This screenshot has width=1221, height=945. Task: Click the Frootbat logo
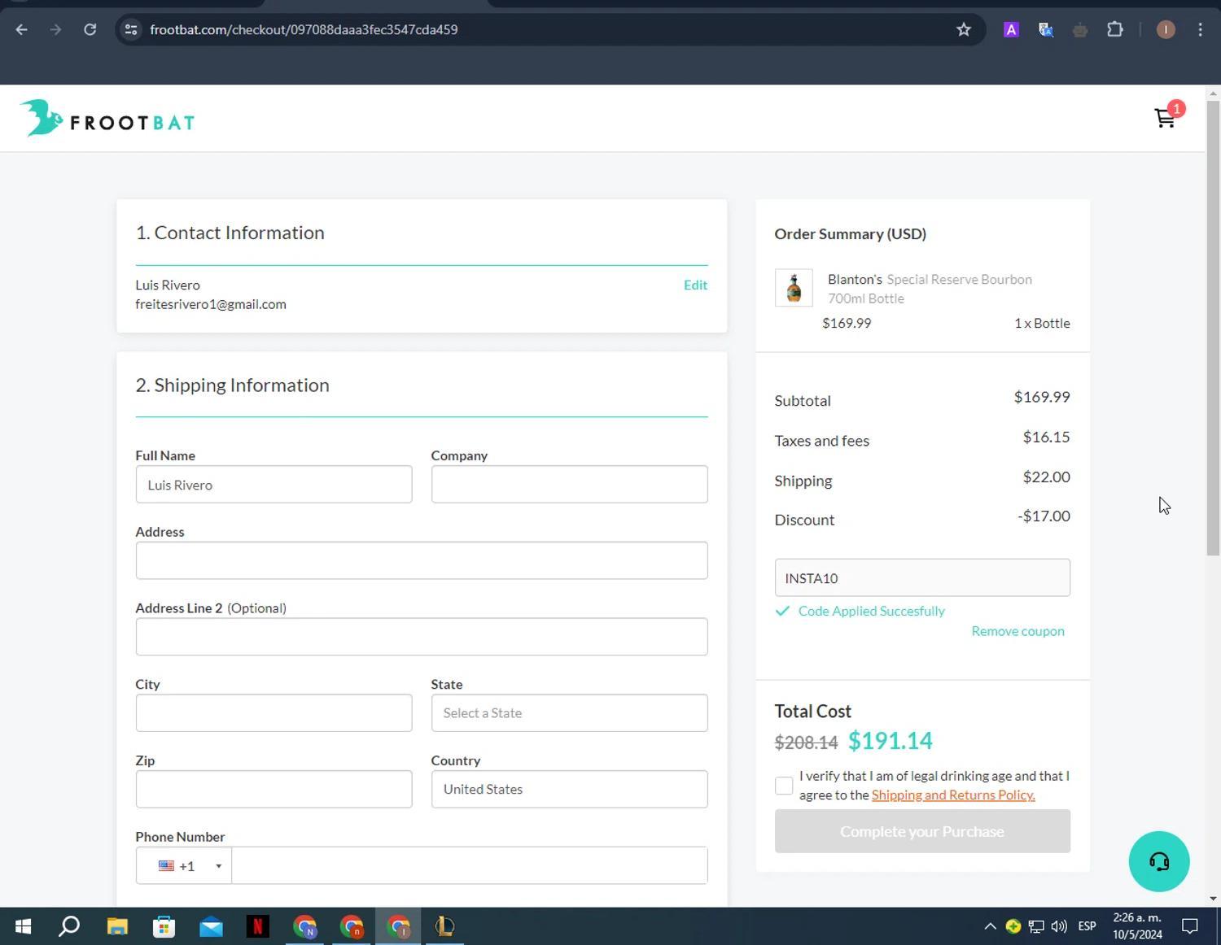pos(107,119)
